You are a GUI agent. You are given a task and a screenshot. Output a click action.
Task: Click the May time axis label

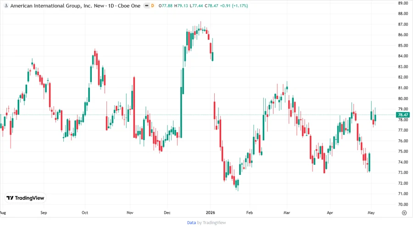pos(371,213)
